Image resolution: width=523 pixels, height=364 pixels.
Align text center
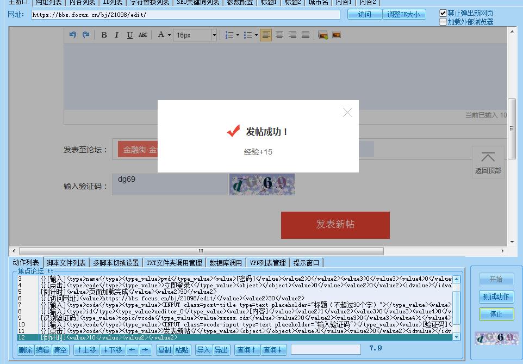pos(279,35)
